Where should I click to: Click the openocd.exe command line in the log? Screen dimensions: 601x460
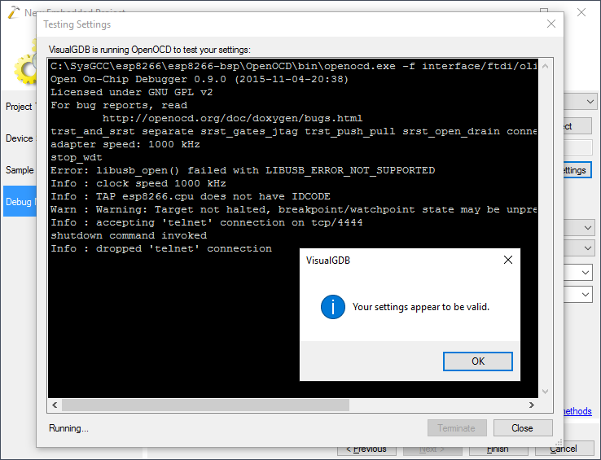coord(294,66)
